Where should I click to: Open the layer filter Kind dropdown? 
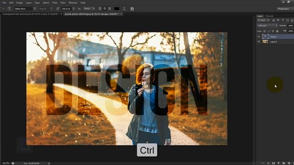click(263, 20)
